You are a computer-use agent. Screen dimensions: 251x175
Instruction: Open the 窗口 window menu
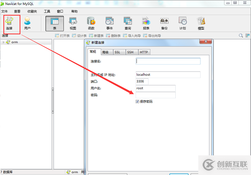(60, 11)
